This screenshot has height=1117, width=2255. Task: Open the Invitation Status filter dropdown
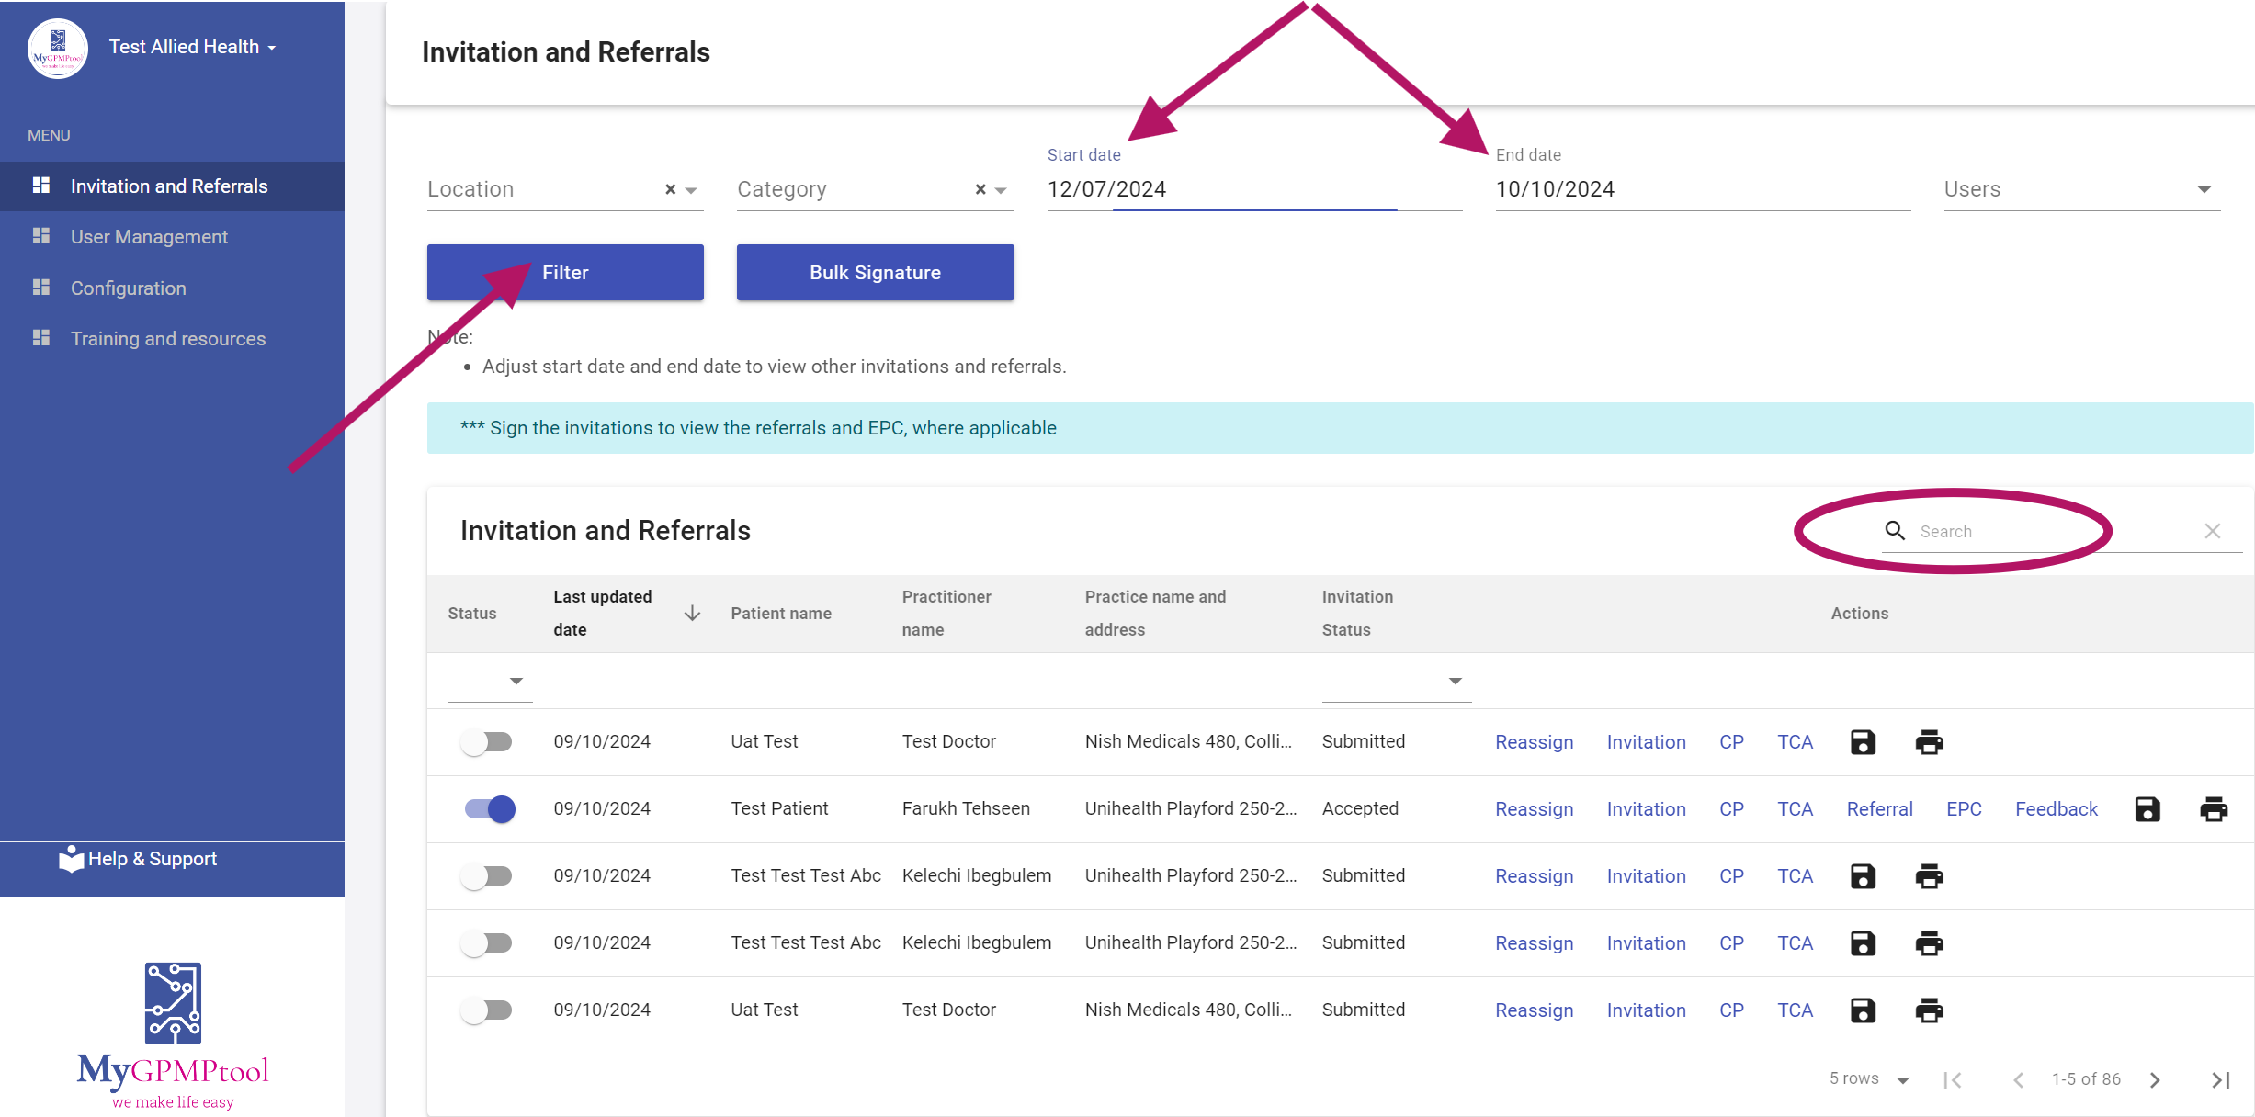[1397, 681]
